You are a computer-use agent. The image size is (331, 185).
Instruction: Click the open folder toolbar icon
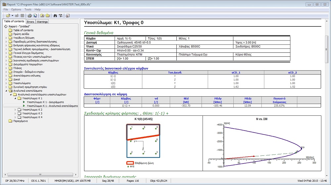tap(8, 15)
